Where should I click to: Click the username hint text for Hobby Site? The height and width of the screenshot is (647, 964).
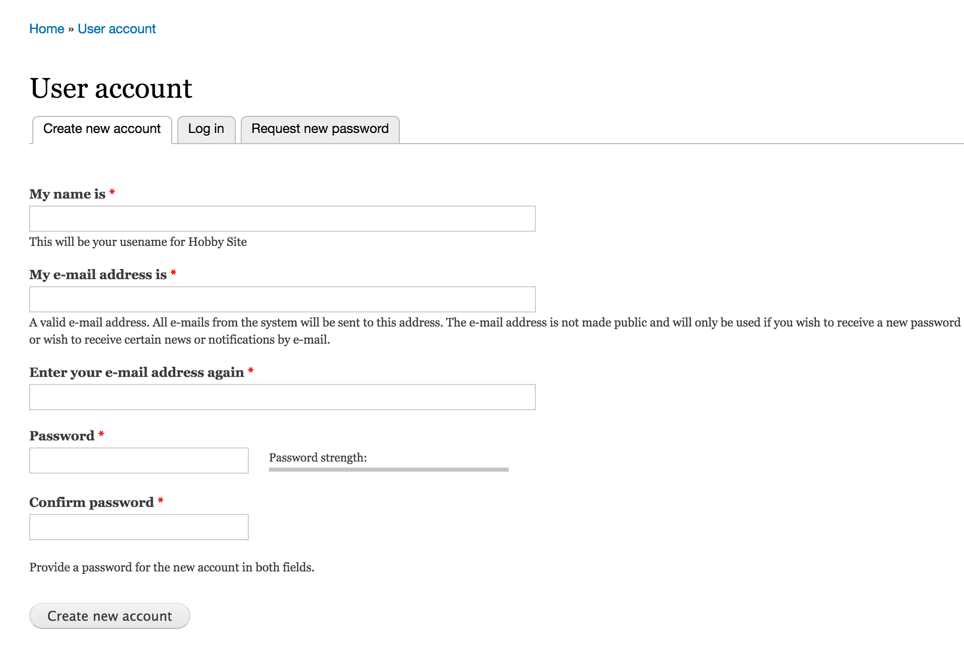coord(137,242)
